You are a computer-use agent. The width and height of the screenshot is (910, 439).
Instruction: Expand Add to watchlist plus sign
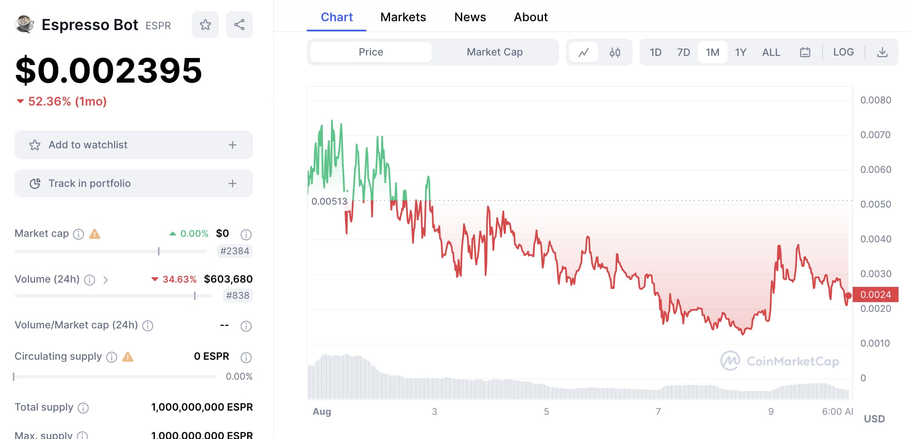tap(232, 145)
